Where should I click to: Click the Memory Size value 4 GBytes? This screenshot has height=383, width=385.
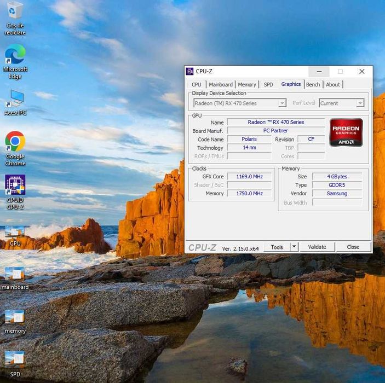[337, 177]
